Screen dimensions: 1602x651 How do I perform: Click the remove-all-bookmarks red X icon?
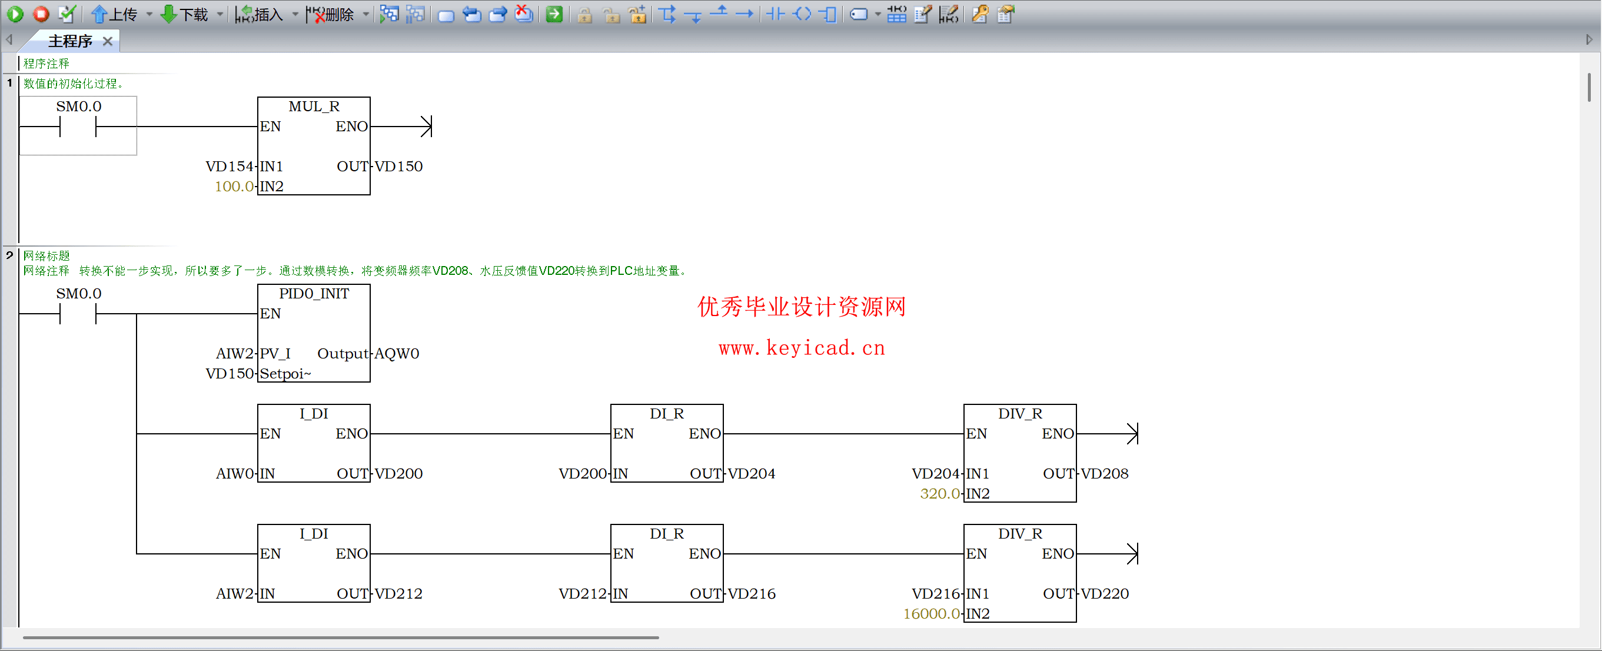[524, 14]
